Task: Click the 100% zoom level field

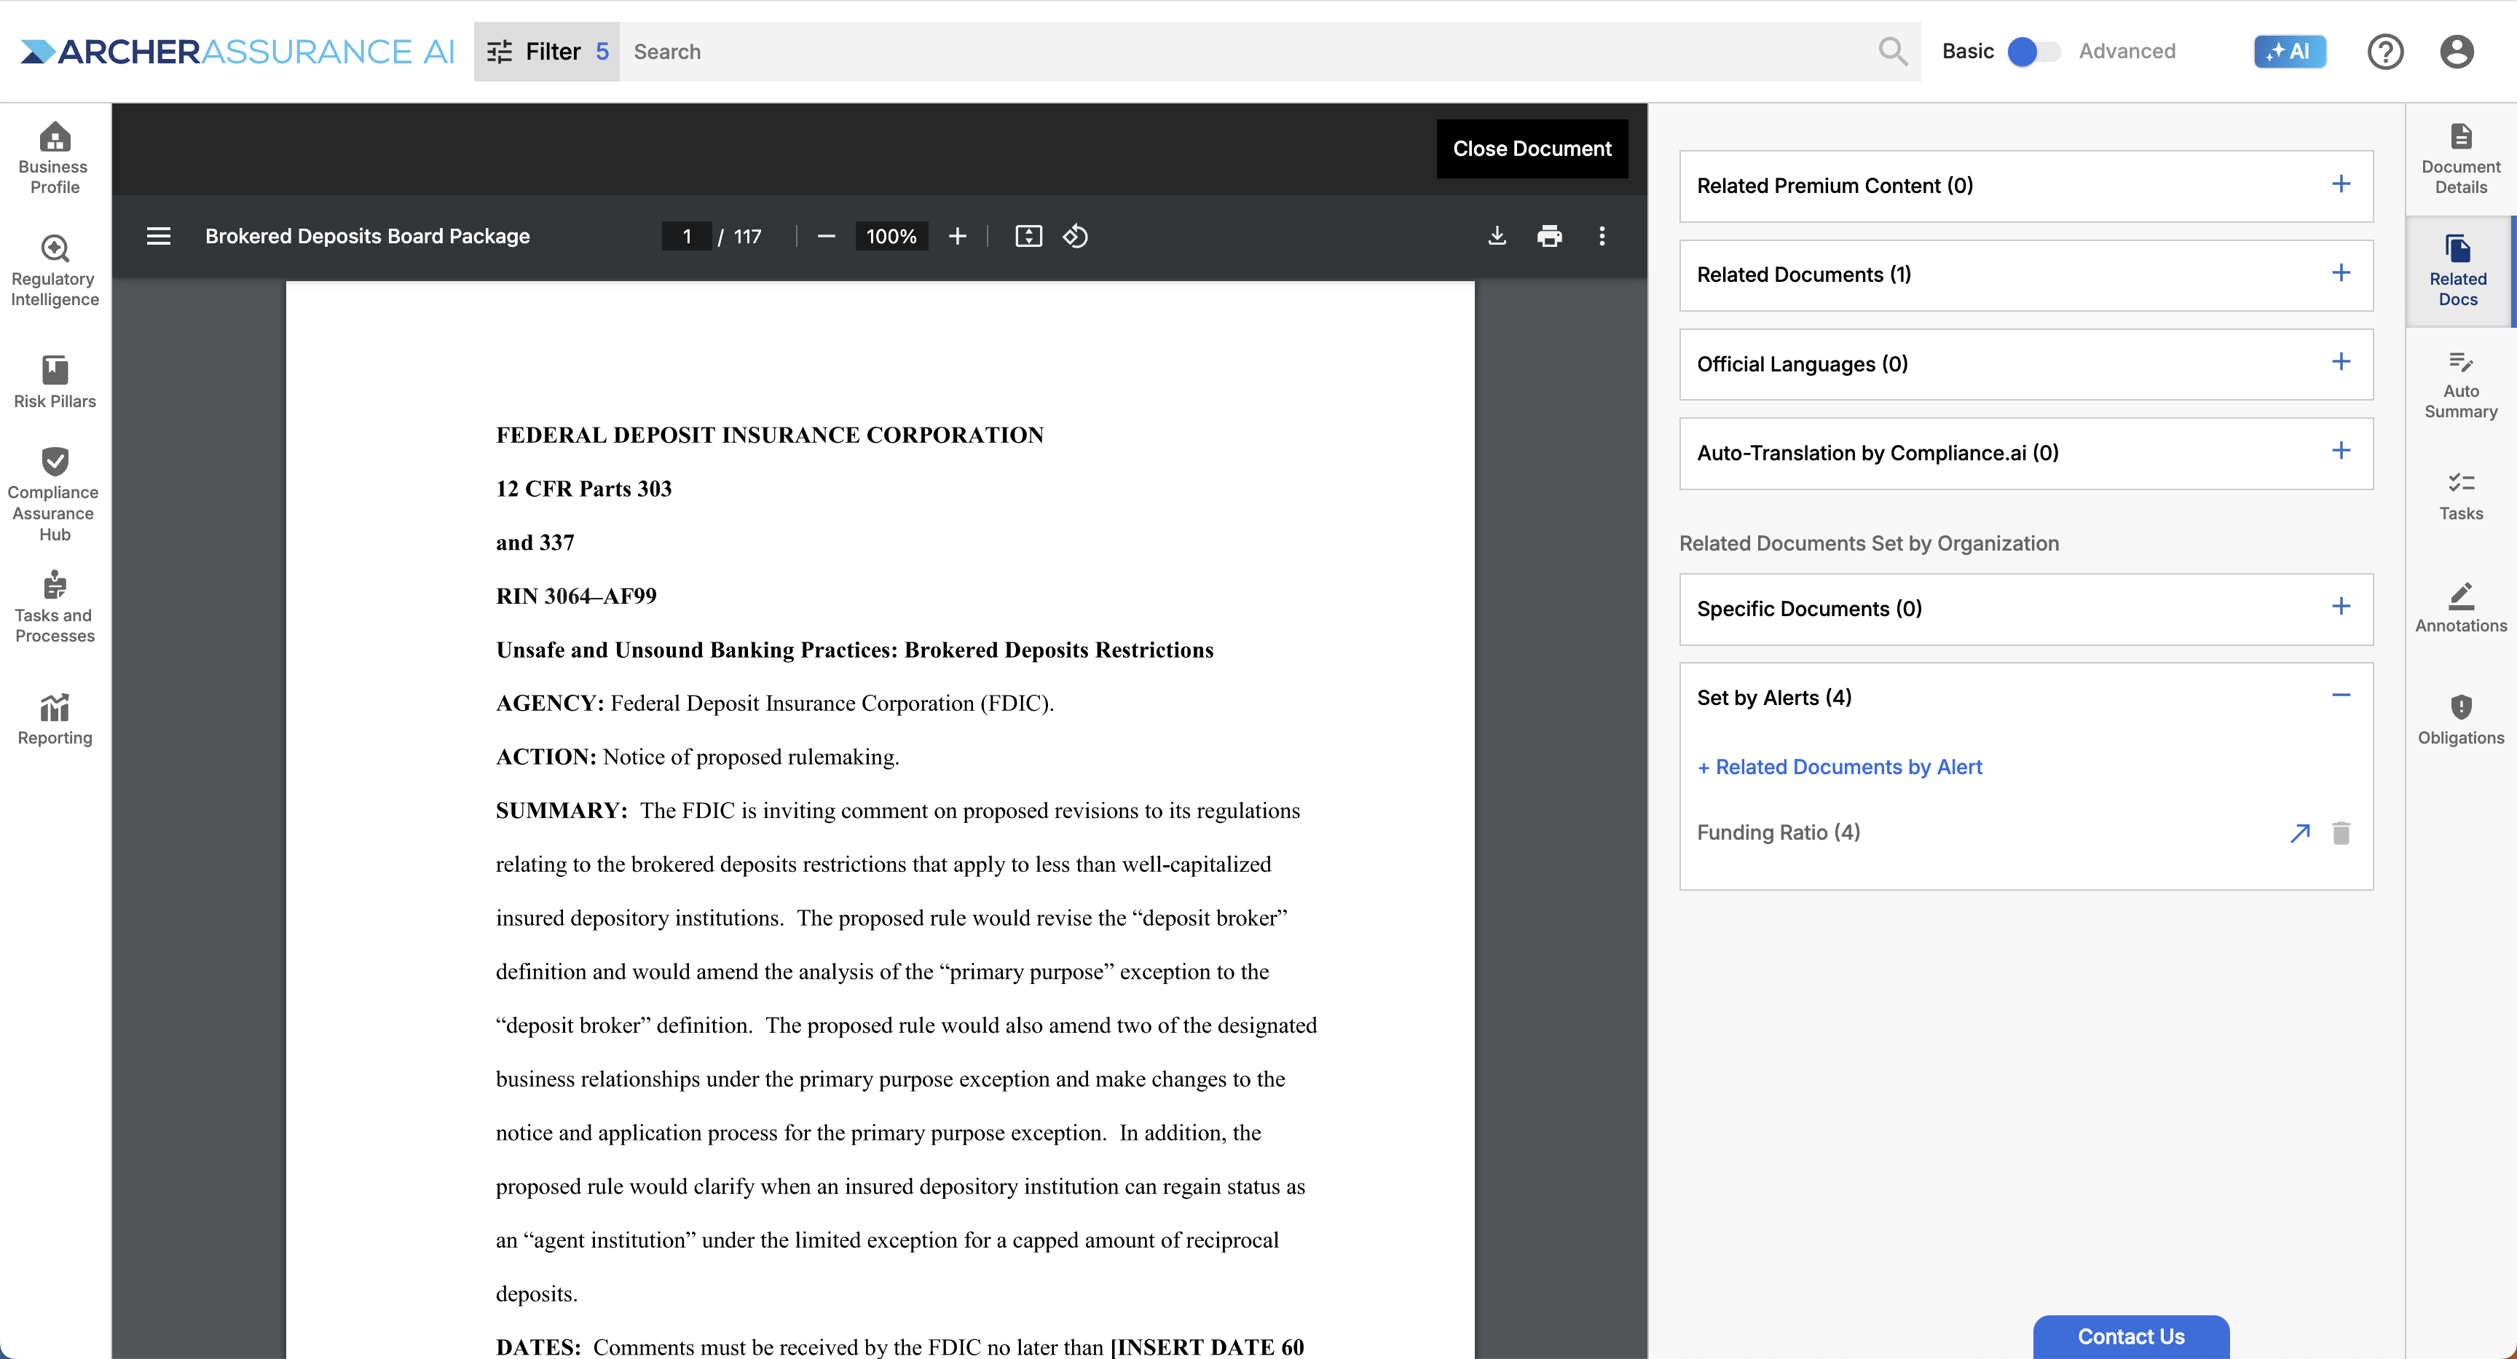Action: [890, 237]
